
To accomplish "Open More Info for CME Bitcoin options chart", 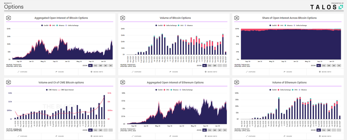I will [97, 136].
